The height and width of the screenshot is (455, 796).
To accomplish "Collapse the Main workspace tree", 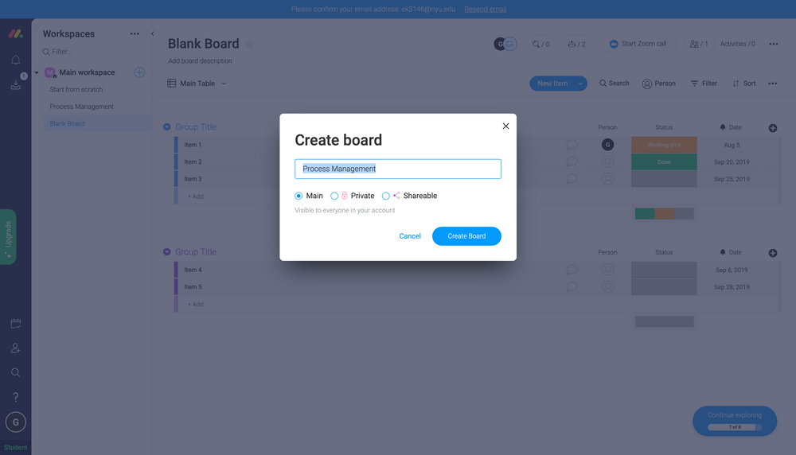I will [37, 72].
